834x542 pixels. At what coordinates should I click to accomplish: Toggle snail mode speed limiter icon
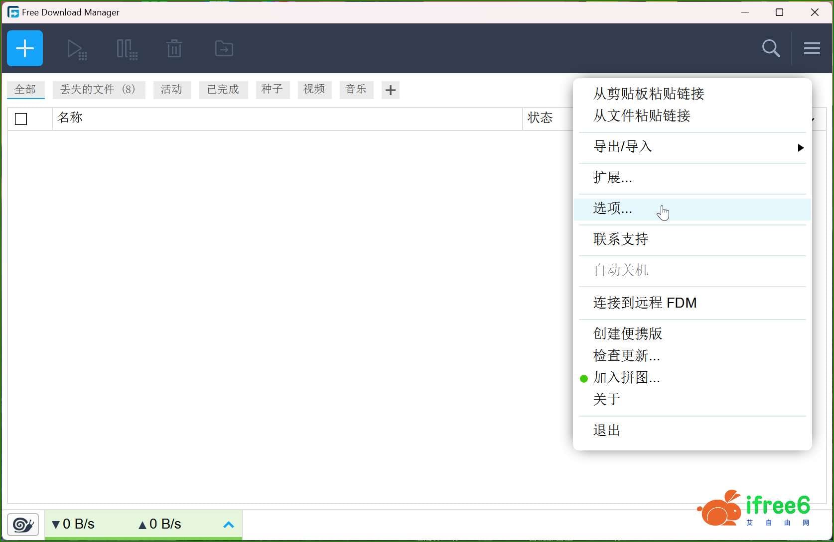click(23, 524)
